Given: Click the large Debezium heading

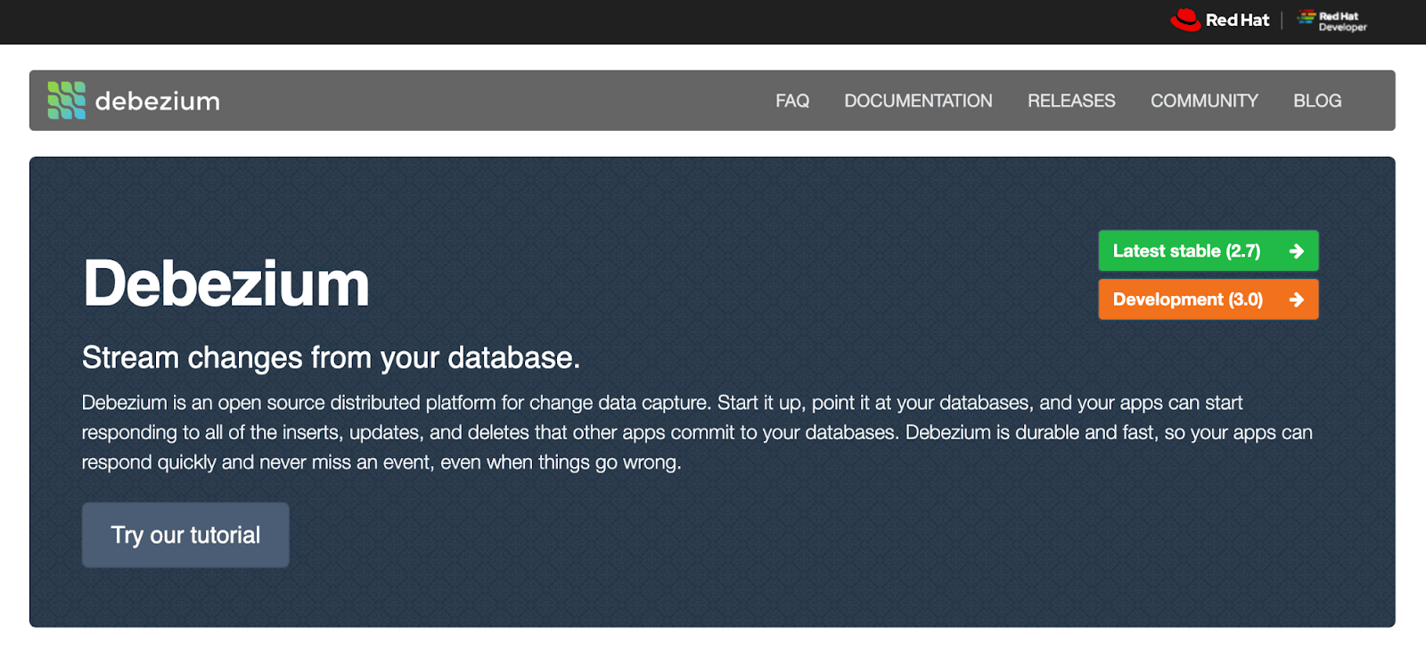Looking at the screenshot, I should (x=226, y=284).
